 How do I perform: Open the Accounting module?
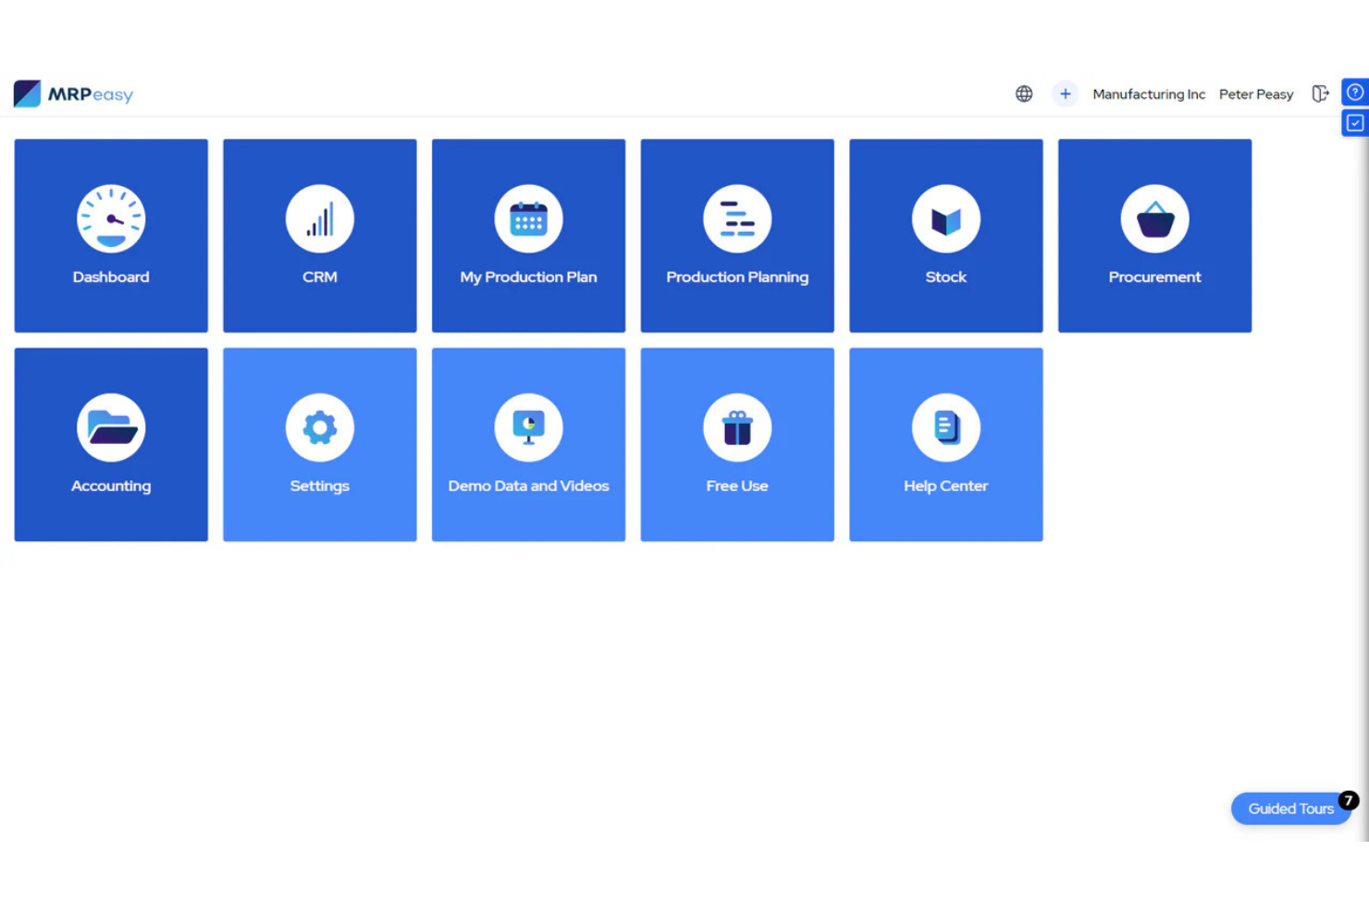[x=111, y=444]
